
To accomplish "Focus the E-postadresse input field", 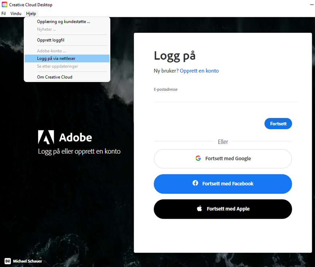I will (225, 97).
